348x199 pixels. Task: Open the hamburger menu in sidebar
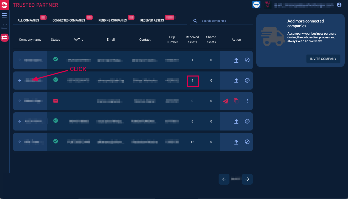tap(4, 16)
